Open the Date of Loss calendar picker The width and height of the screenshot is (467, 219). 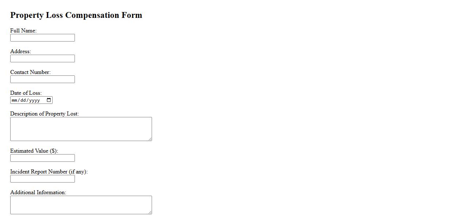pyautogui.click(x=49, y=100)
